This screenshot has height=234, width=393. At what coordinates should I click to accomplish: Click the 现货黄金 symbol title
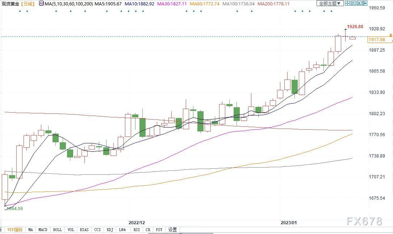click(10, 4)
